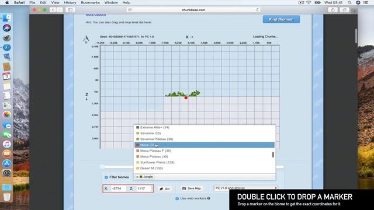Select Sunflower Plains (129) option
374x210 pixels.
pos(205,162)
